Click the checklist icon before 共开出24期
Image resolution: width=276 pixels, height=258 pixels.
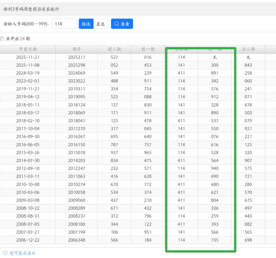click(2, 39)
